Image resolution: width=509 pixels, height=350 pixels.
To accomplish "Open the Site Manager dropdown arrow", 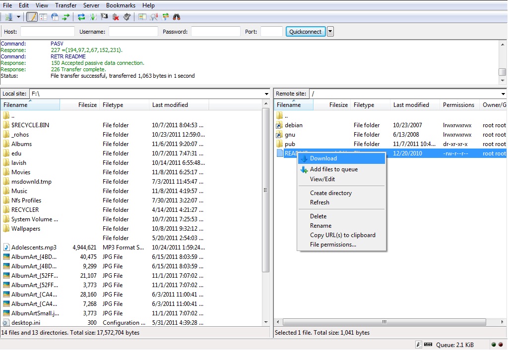I will [18, 17].
